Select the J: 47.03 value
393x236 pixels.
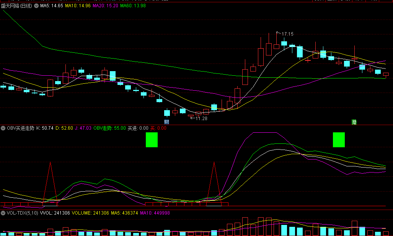pos(83,128)
